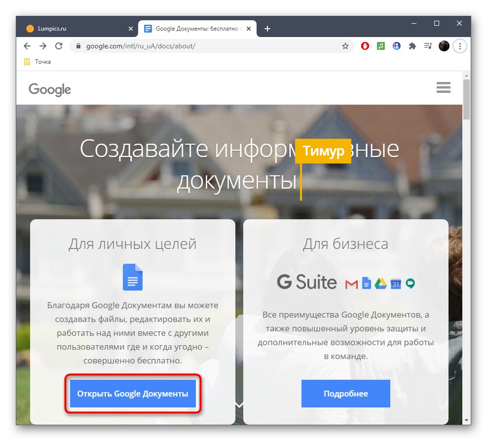Image resolution: width=487 pixels, height=441 pixels.
Task: Select the Google Docs icon under G Suite
Action: point(366,283)
